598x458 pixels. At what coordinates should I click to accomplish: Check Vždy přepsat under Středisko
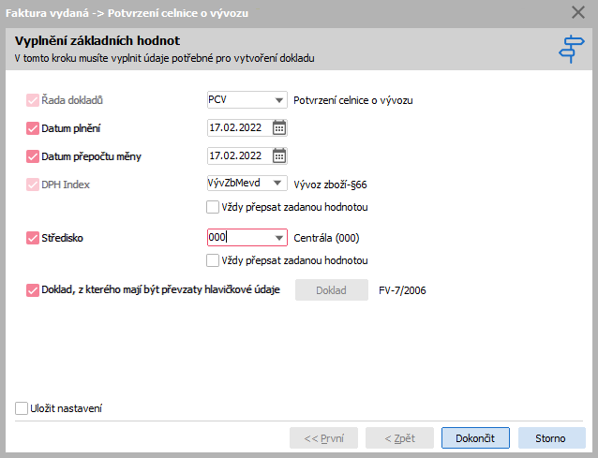click(x=213, y=260)
